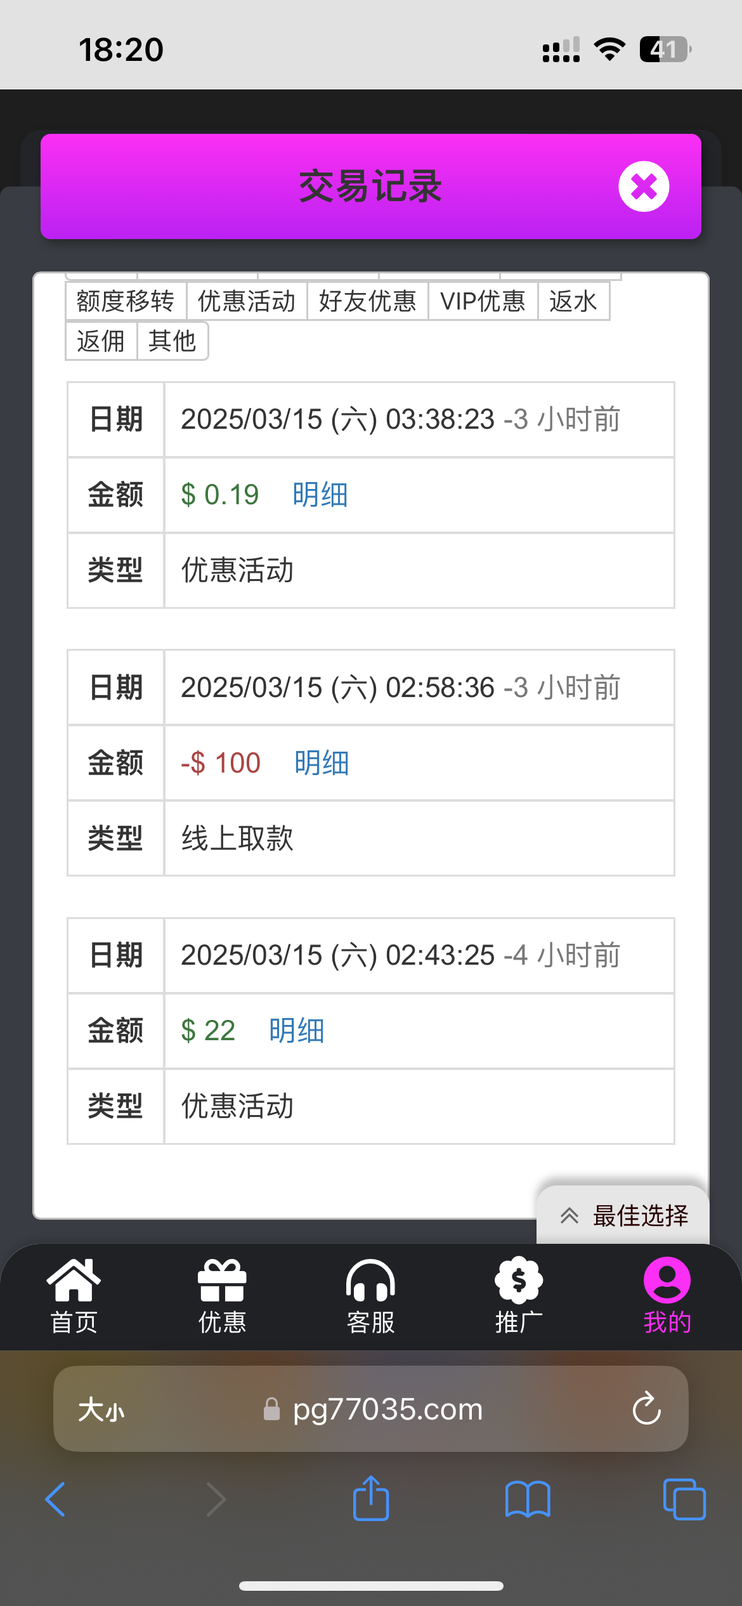The height and width of the screenshot is (1606, 742).
Task: Select the 额度移转 filter tab
Action: (x=126, y=301)
